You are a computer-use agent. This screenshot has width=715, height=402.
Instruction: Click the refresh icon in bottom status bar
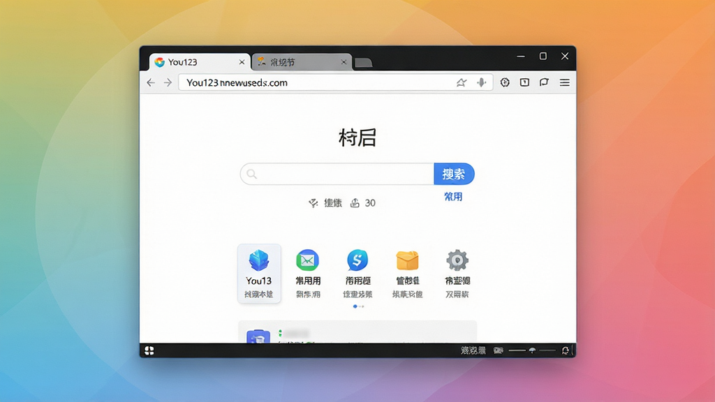point(566,350)
